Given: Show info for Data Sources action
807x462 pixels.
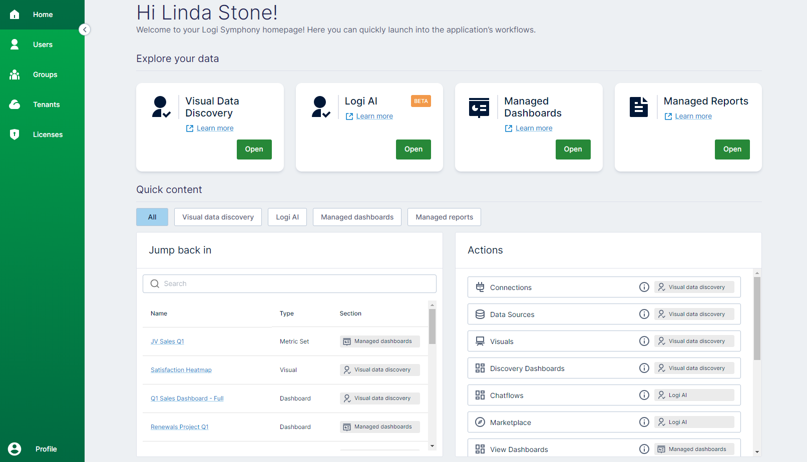Looking at the screenshot, I should 644,314.
